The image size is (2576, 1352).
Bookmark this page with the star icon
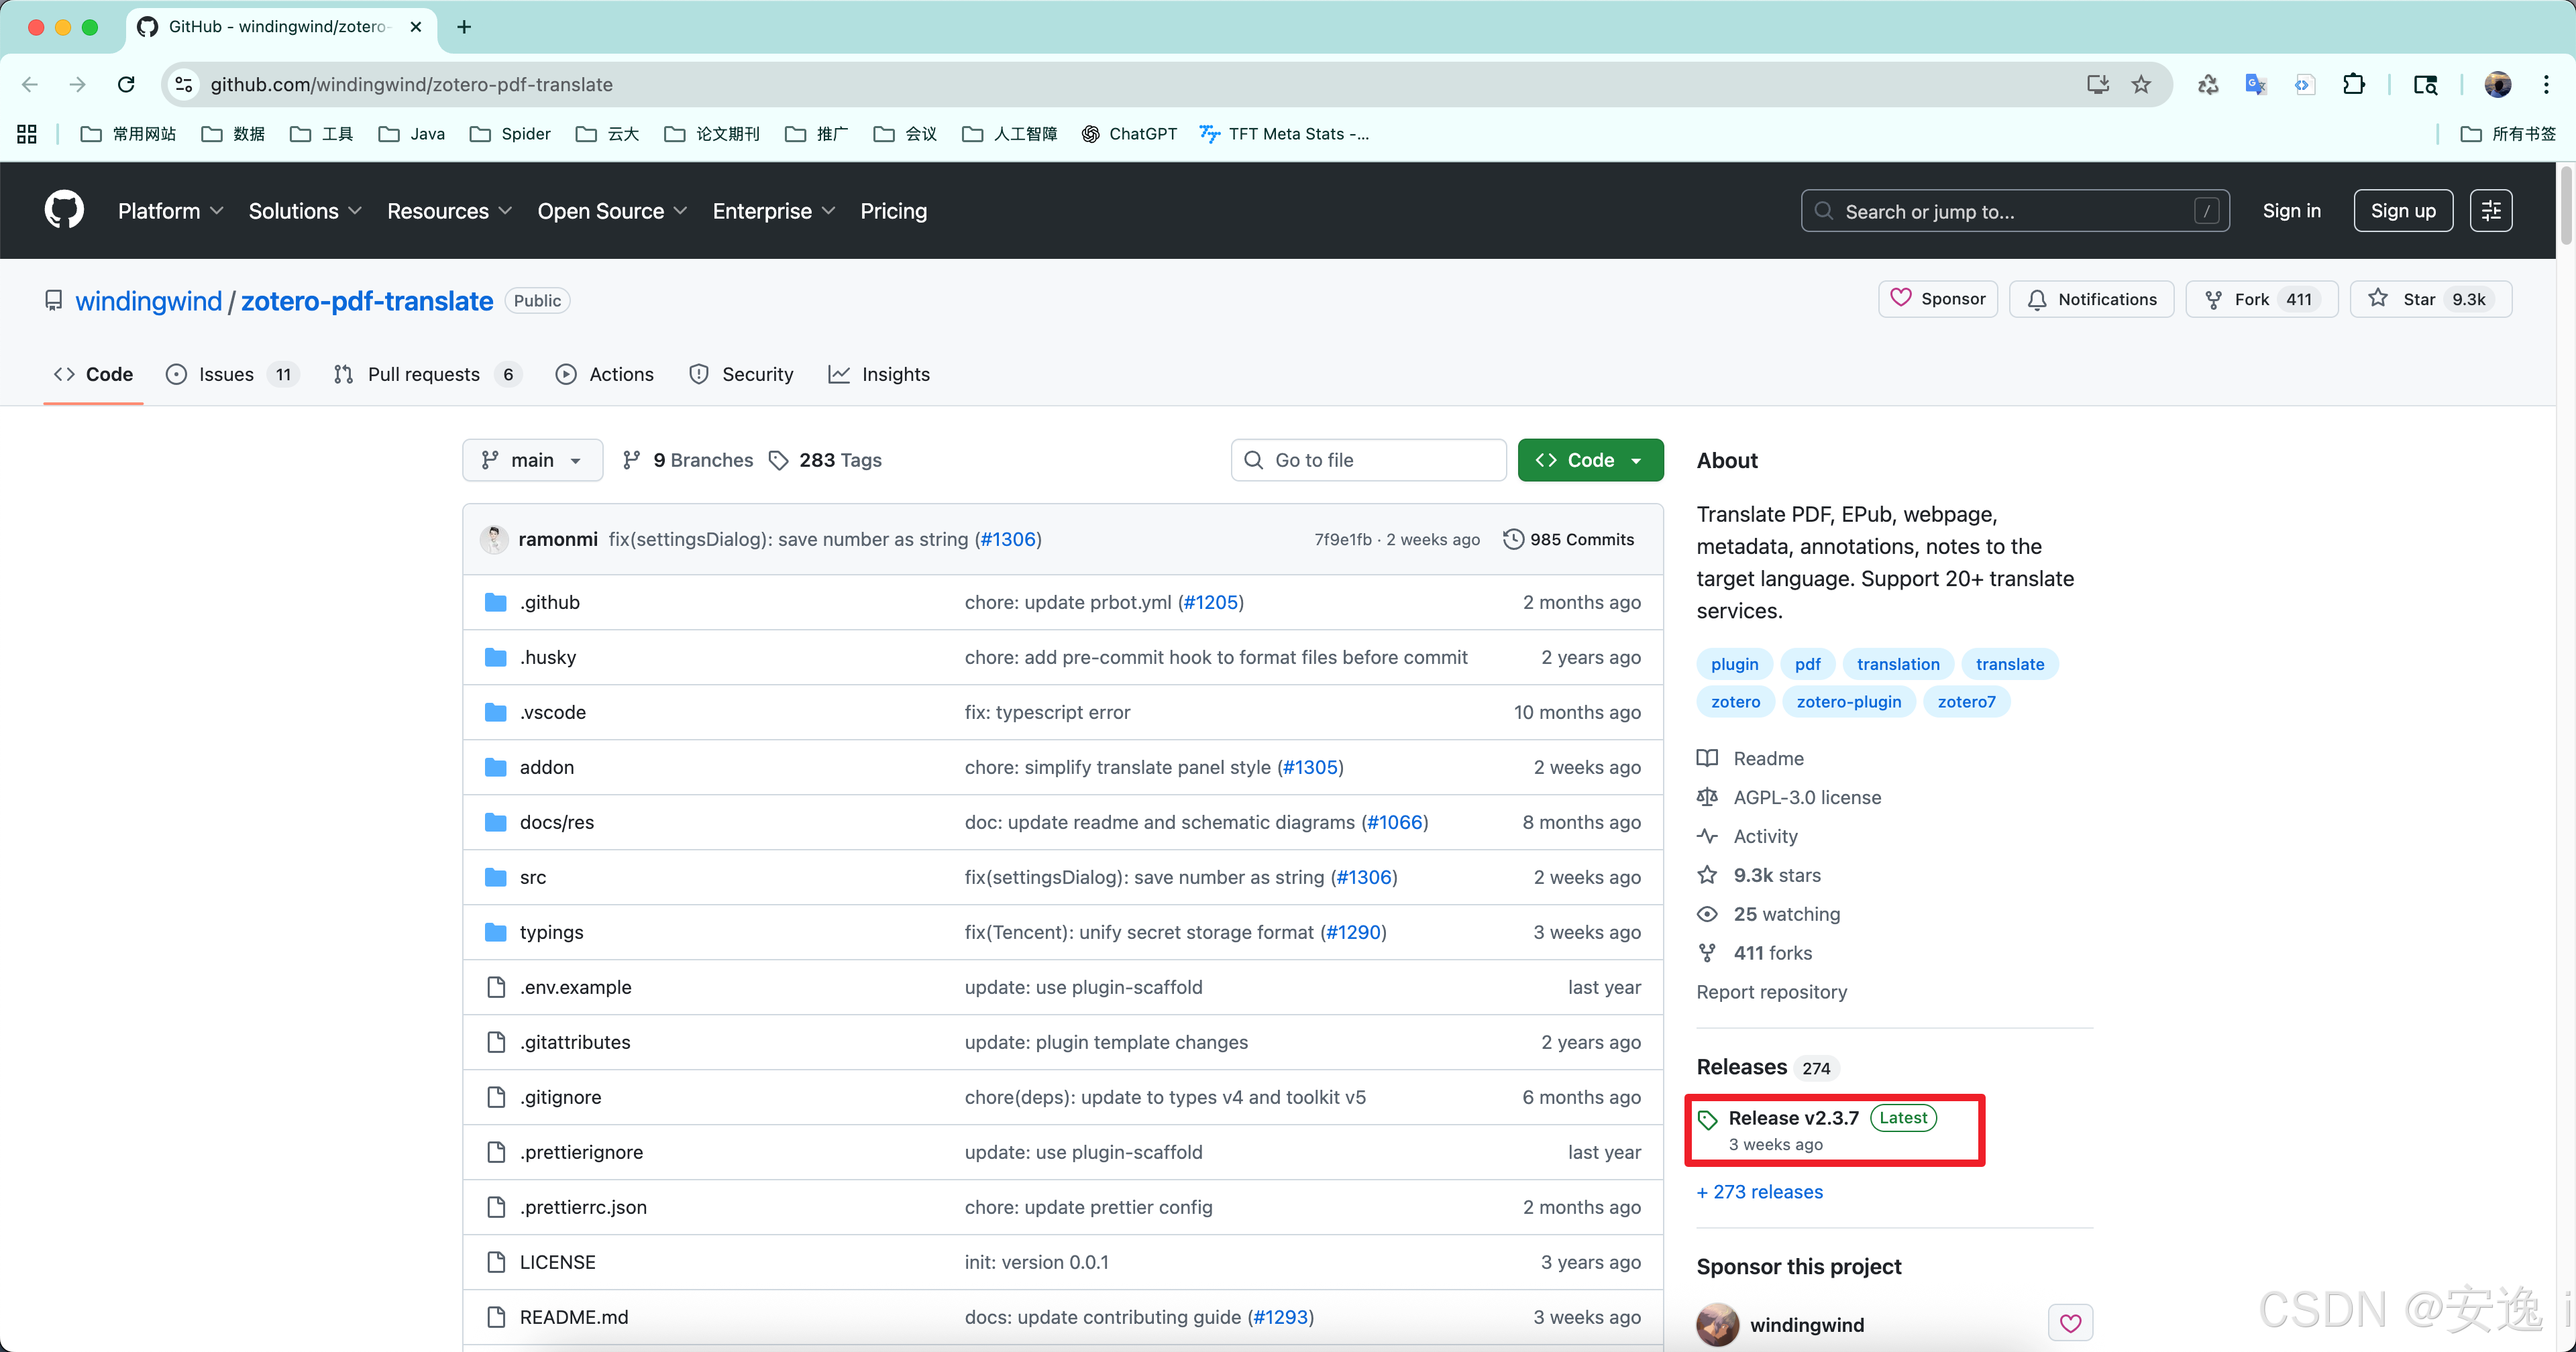coord(2141,84)
